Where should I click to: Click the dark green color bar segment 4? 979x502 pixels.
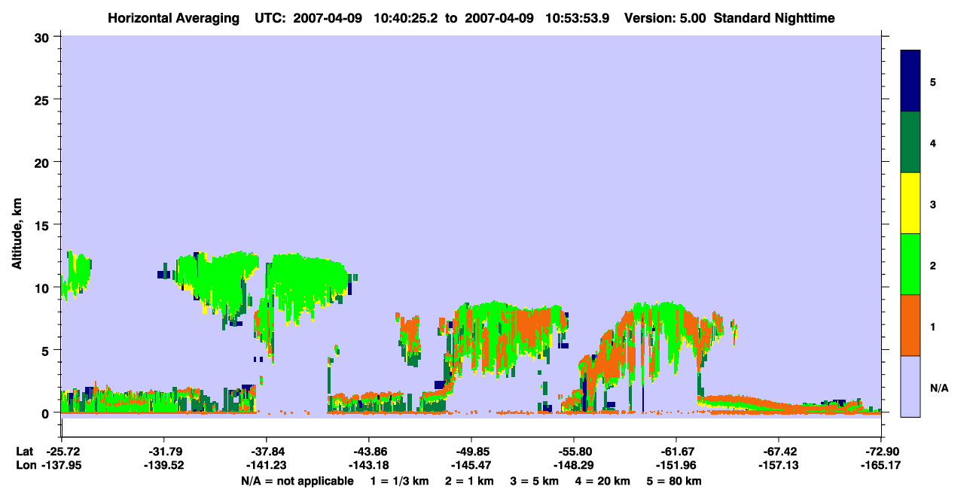[x=910, y=142]
